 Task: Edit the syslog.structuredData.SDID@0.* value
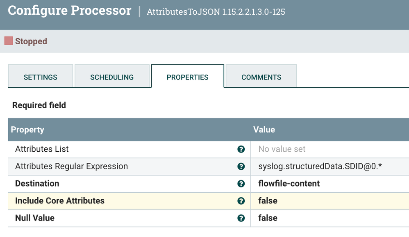pos(330,166)
